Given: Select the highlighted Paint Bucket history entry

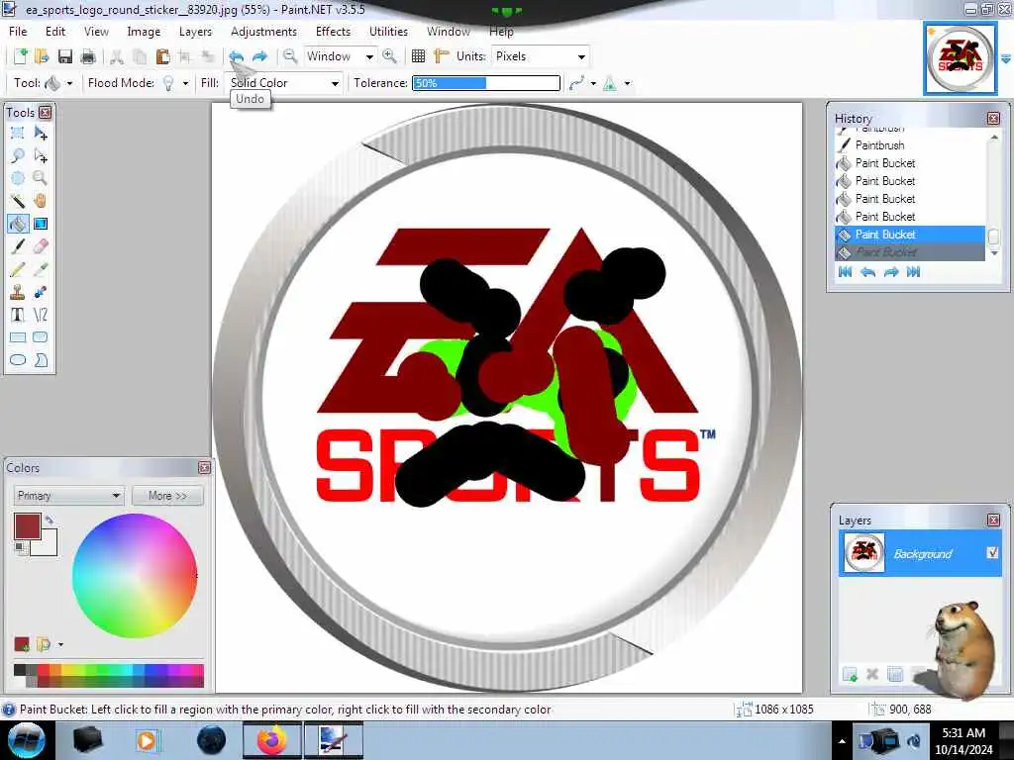Looking at the screenshot, I should pyautogui.click(x=910, y=234).
